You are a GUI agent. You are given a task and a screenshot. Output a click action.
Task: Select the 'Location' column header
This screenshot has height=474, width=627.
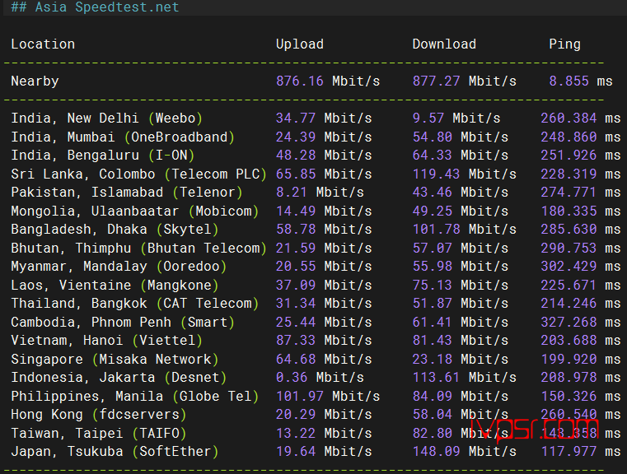tap(43, 44)
